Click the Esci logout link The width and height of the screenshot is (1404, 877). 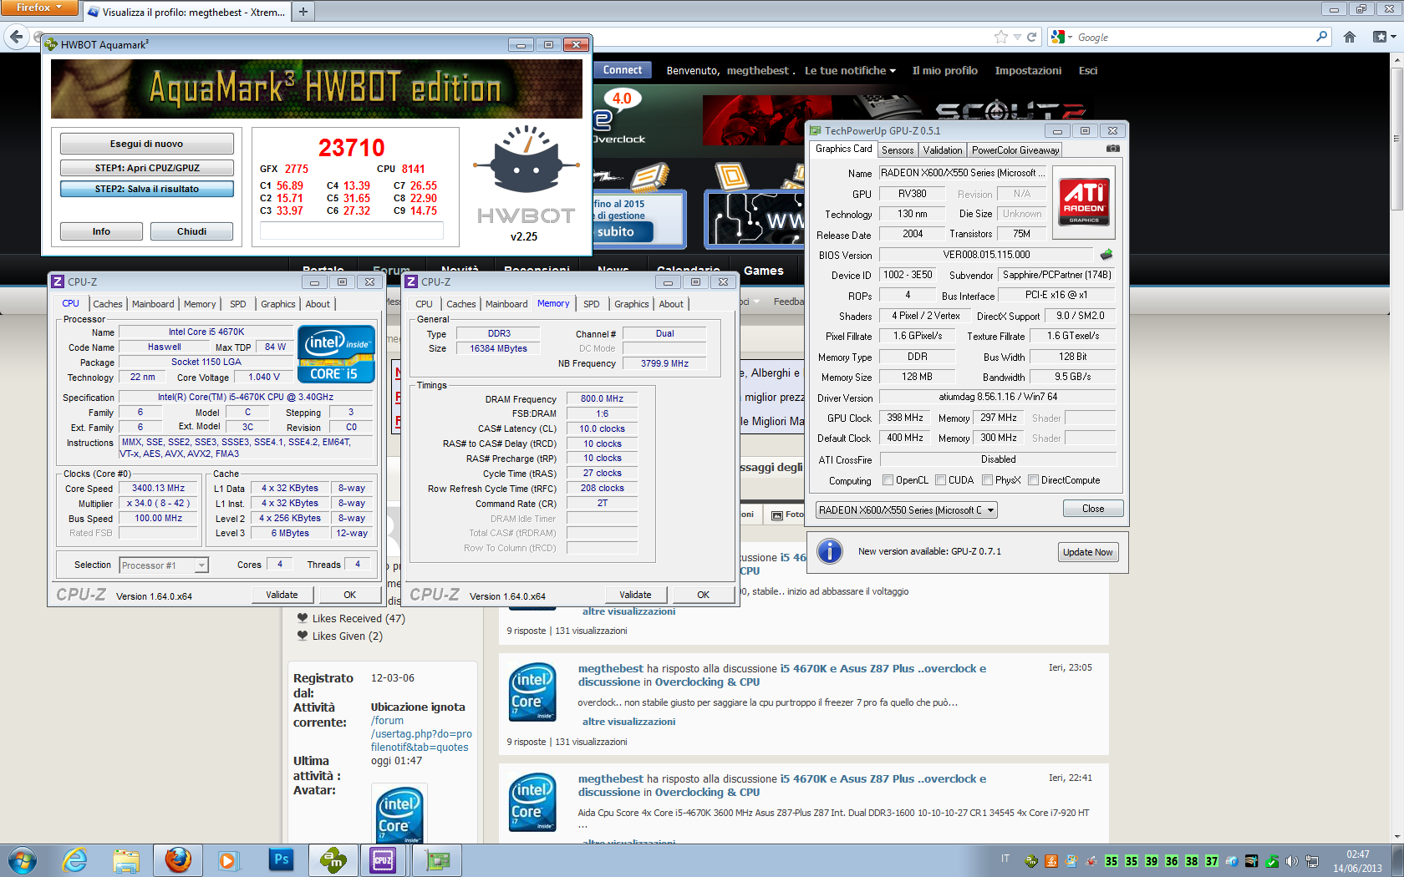1088,71
